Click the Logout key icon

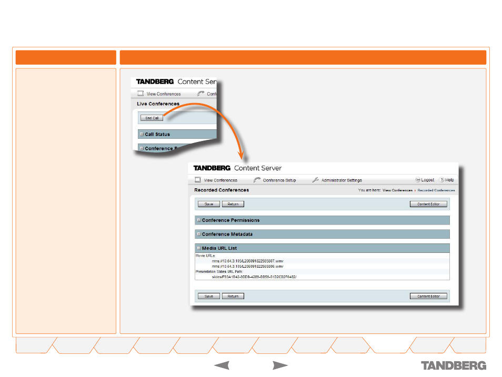(x=417, y=180)
